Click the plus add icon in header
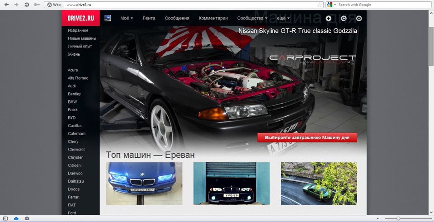 [x=328, y=19]
